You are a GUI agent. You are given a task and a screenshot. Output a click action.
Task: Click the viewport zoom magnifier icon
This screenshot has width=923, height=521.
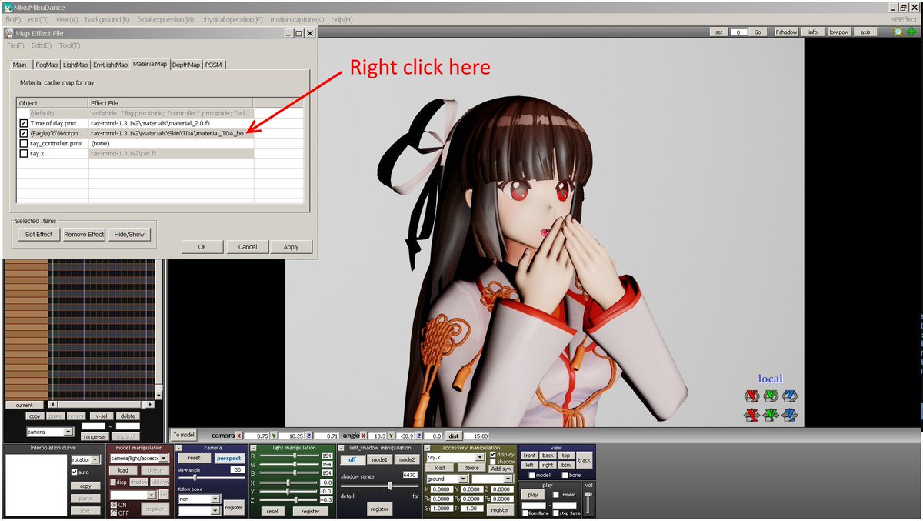click(x=898, y=32)
